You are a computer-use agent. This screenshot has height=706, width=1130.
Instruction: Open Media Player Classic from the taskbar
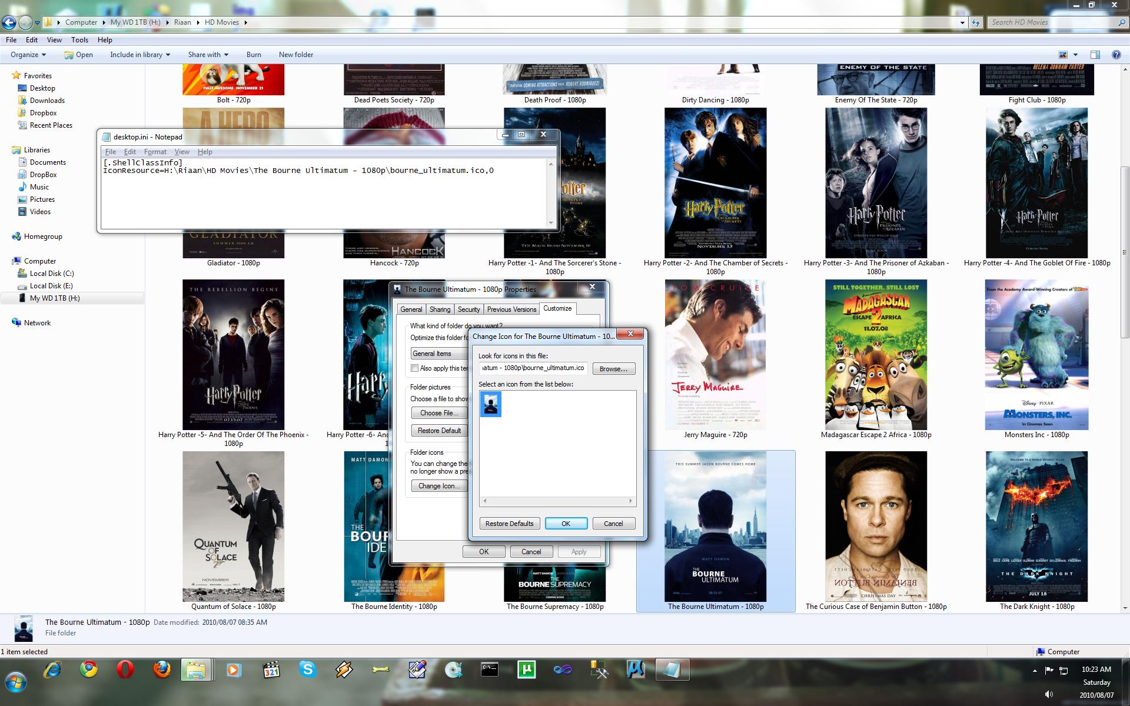click(271, 670)
